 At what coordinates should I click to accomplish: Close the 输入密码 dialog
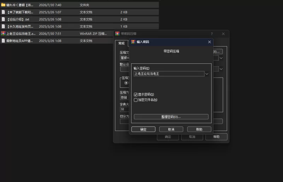click(209, 42)
